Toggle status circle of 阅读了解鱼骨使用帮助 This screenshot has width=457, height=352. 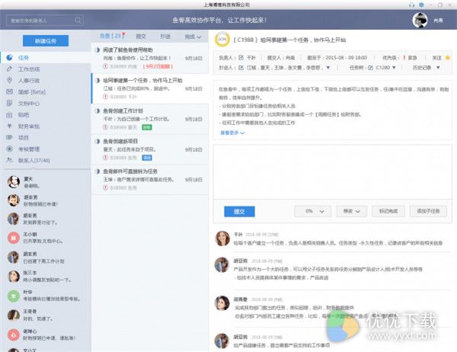click(97, 50)
